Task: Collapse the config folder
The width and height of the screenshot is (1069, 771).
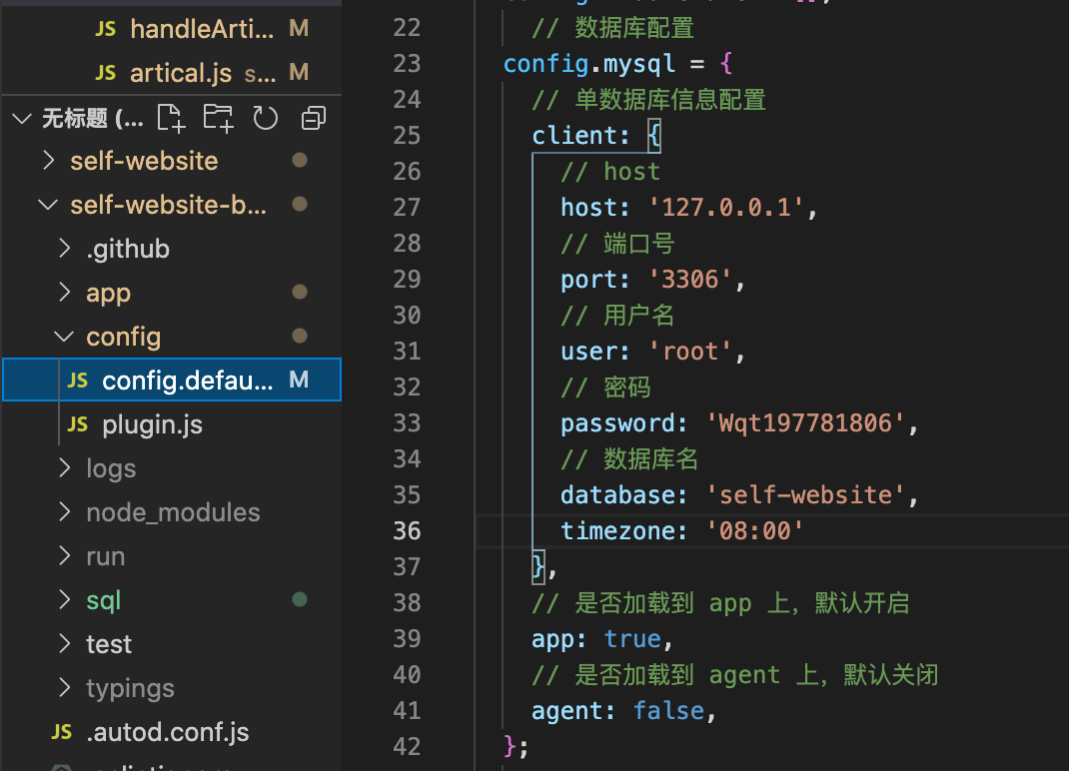Action: pyautogui.click(x=64, y=337)
